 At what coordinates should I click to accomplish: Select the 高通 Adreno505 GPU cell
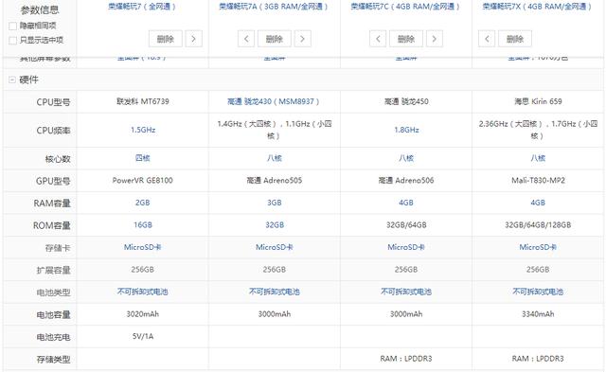(x=275, y=181)
